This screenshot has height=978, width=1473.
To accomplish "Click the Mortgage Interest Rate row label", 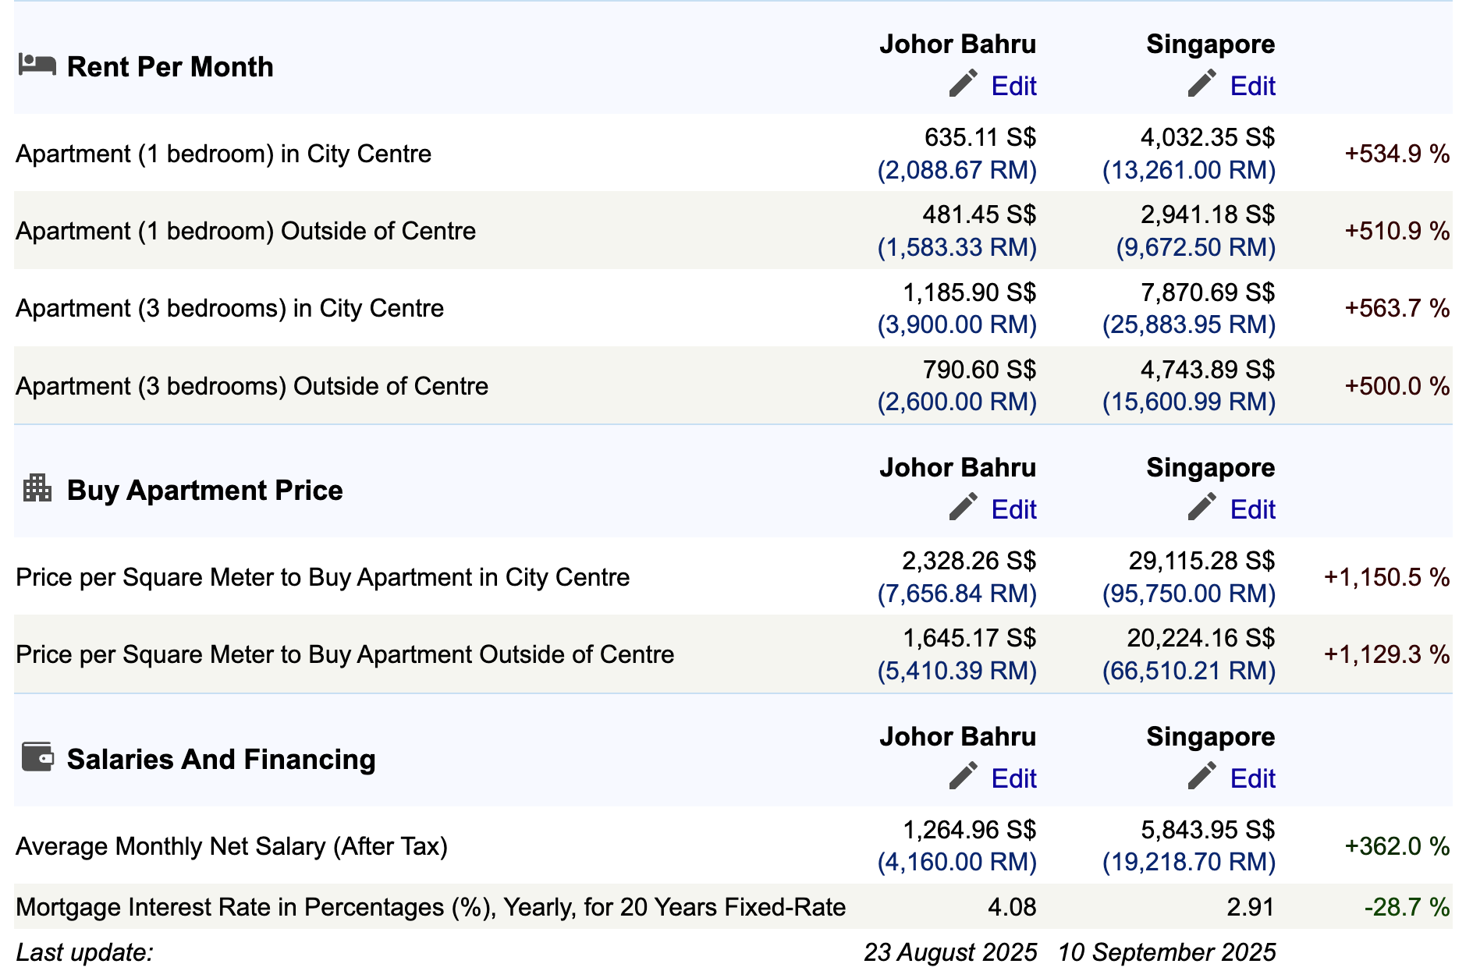I will click(431, 907).
